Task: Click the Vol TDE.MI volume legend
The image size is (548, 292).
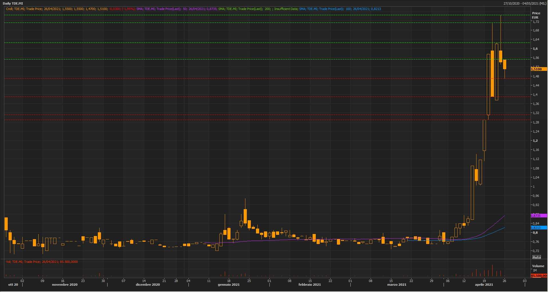Action: click(42, 262)
